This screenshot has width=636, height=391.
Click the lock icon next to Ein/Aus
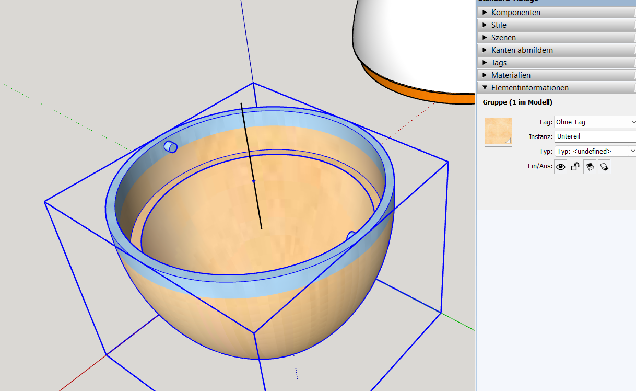[575, 167]
